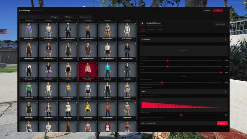Save the NPC configuration with the red button
The image size is (247, 139).
tap(218, 11)
